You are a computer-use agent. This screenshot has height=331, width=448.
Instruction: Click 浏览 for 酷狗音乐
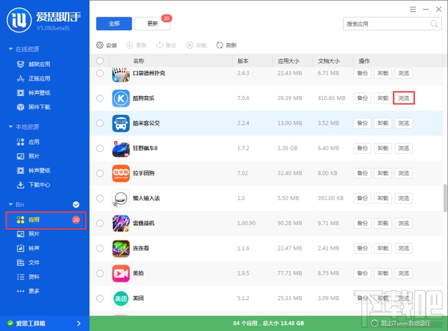point(404,98)
